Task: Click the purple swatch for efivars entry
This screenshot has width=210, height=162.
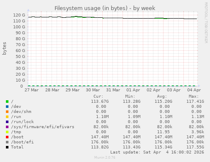Action: point(7,127)
